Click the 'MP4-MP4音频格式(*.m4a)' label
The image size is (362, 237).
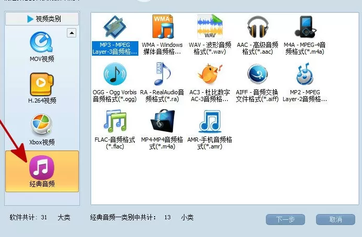162,143
